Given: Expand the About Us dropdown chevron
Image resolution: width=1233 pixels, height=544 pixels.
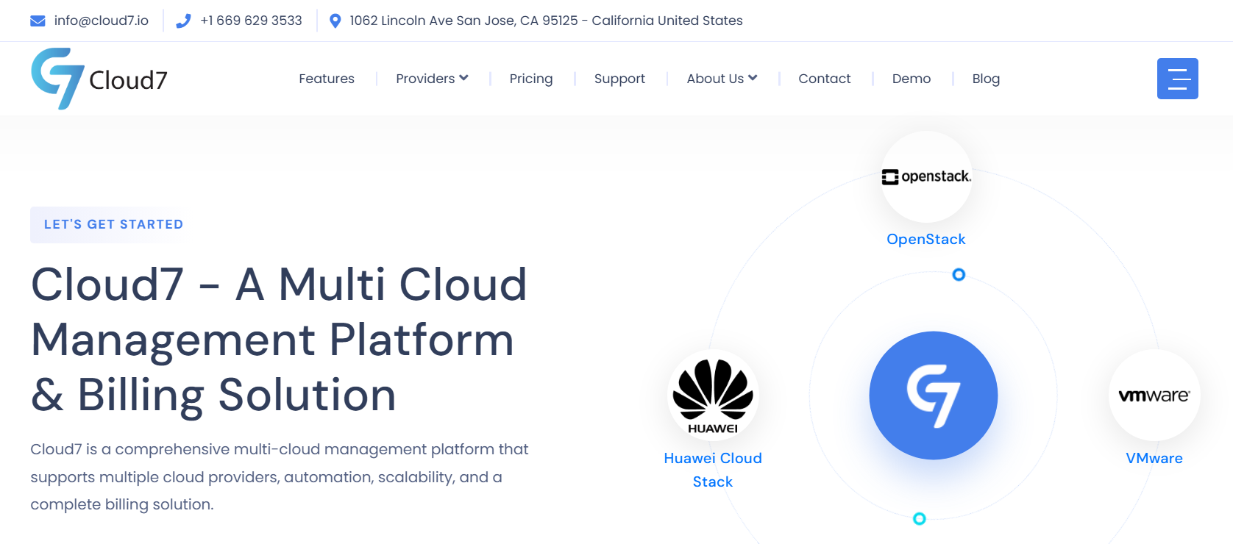Looking at the screenshot, I should 753,78.
